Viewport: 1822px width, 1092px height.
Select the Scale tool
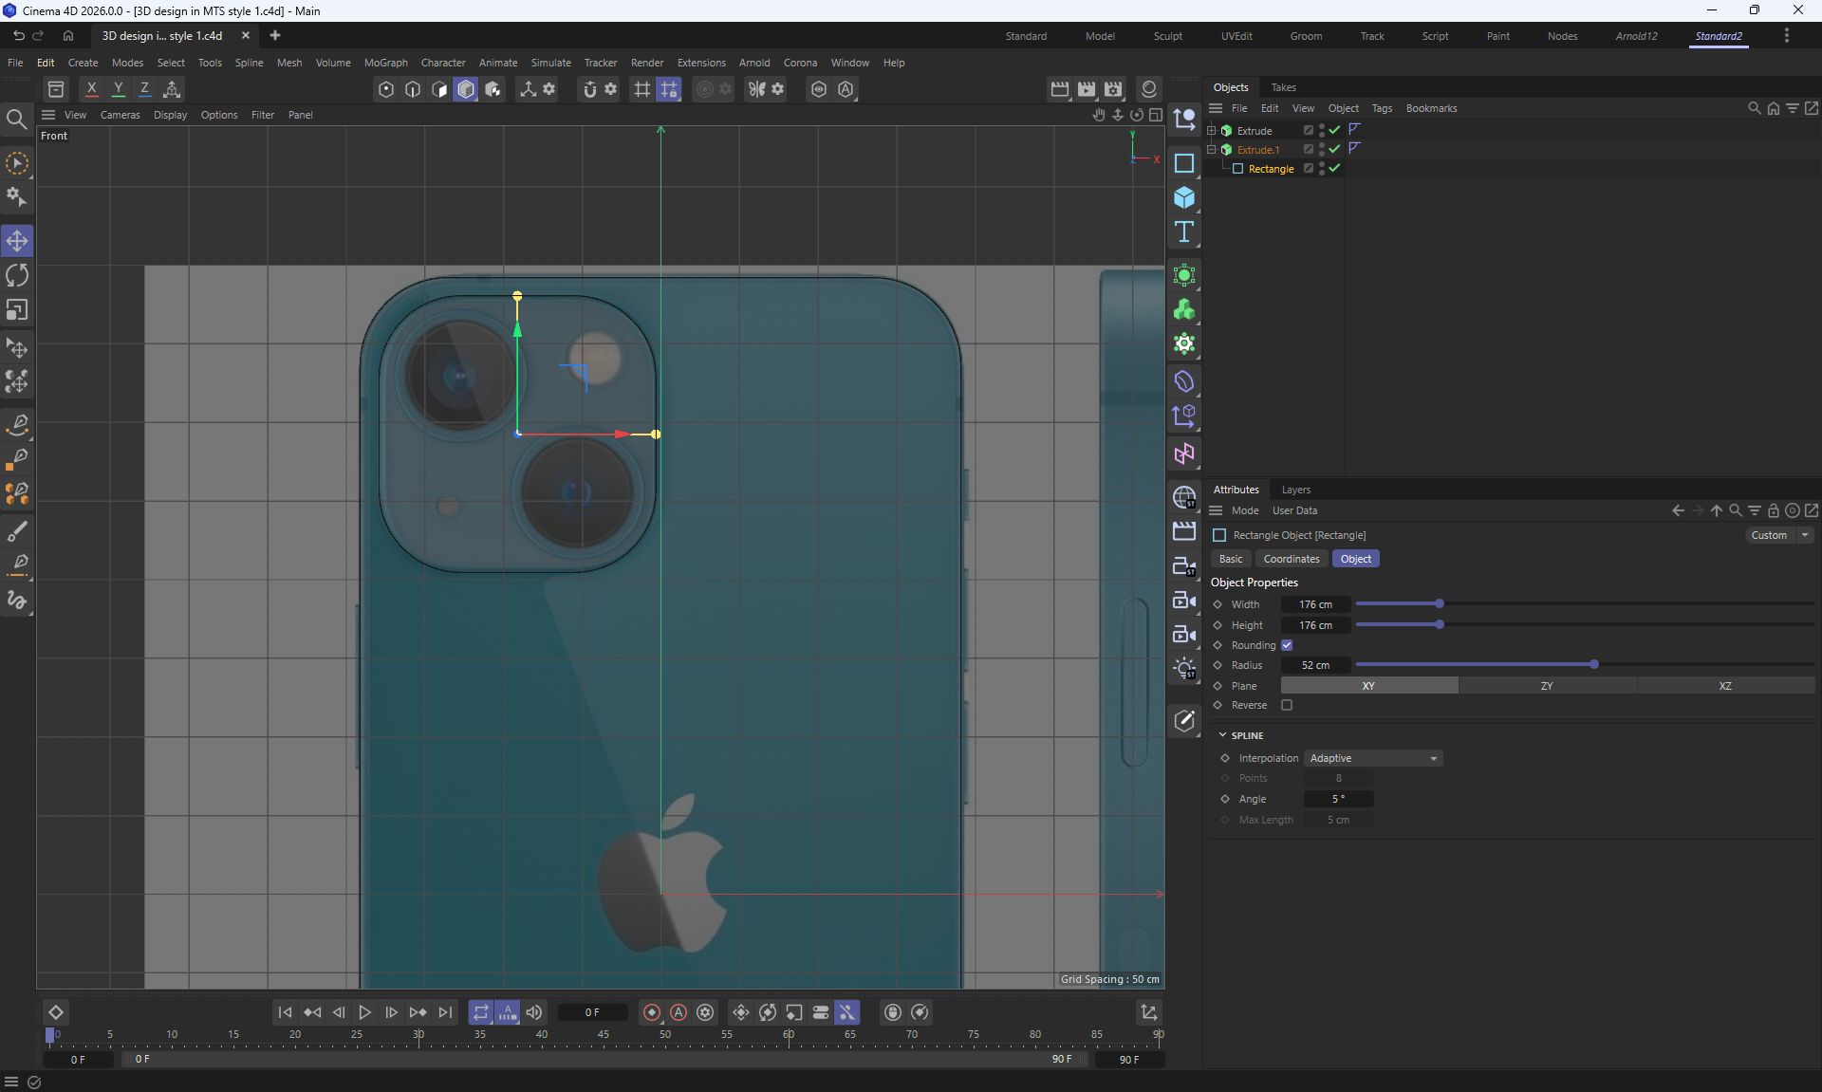click(17, 310)
